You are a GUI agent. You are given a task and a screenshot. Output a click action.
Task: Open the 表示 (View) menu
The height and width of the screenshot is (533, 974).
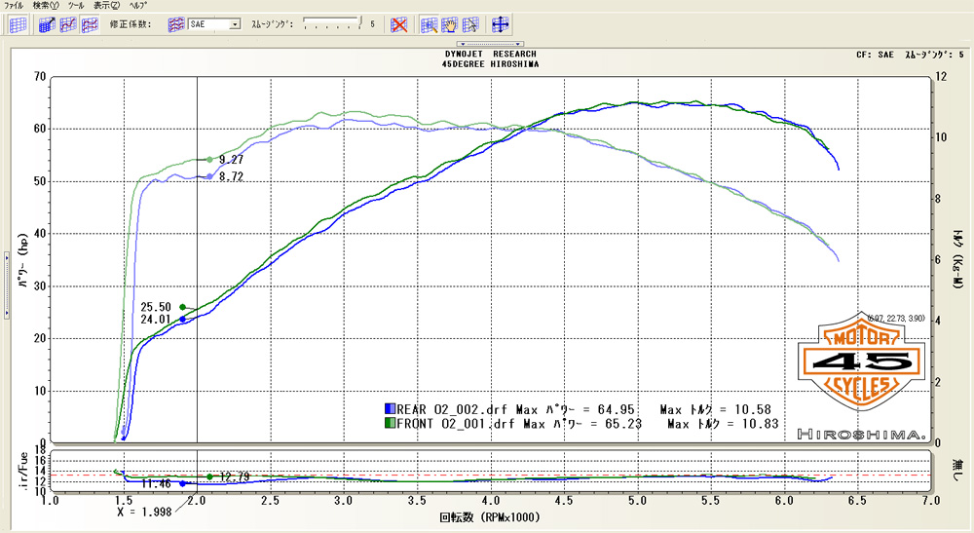tap(106, 6)
